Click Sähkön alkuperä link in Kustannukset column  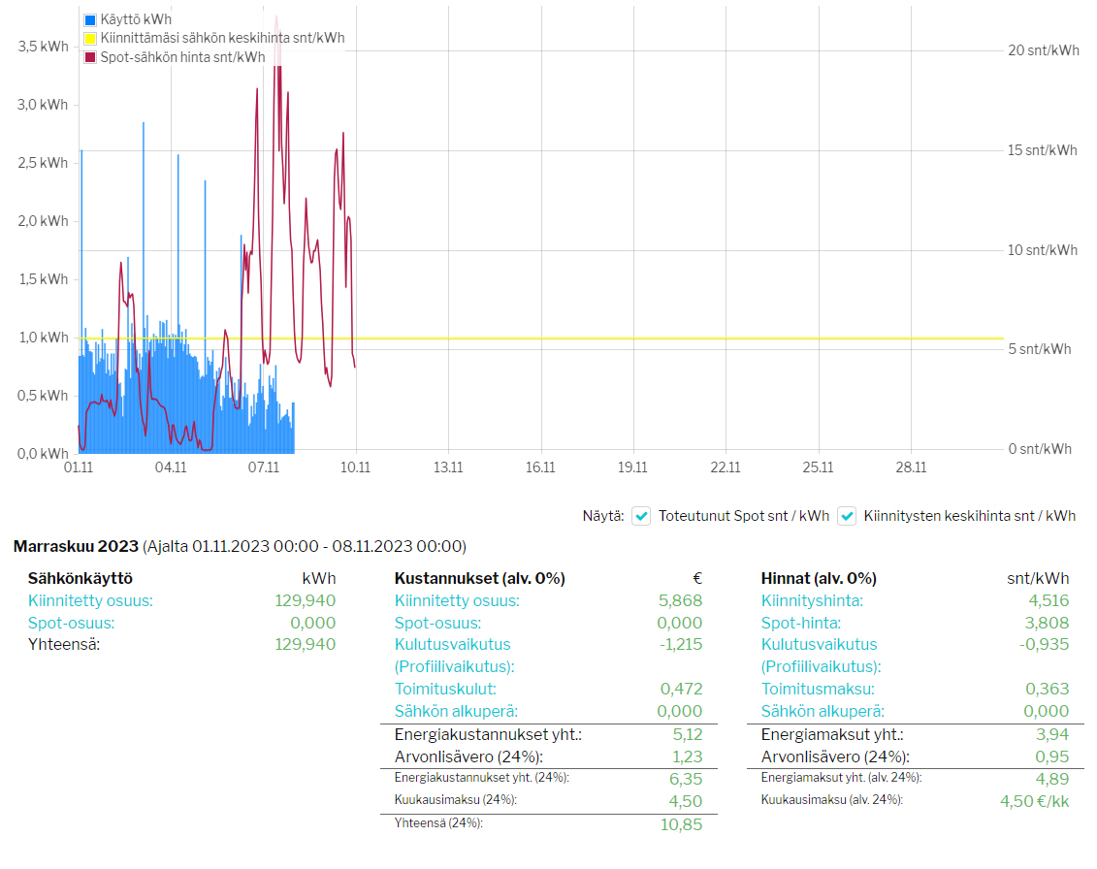456,711
